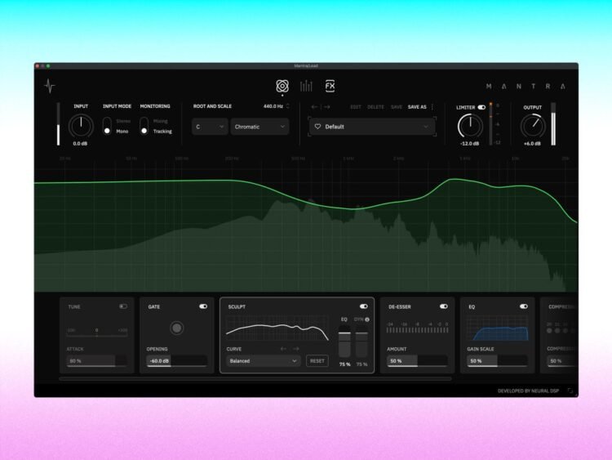
Task: Click the Save As button
Action: (417, 107)
